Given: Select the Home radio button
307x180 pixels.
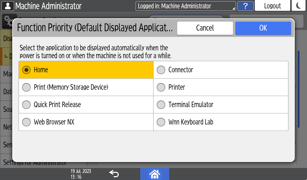Looking at the screenshot, I should (x=27, y=70).
